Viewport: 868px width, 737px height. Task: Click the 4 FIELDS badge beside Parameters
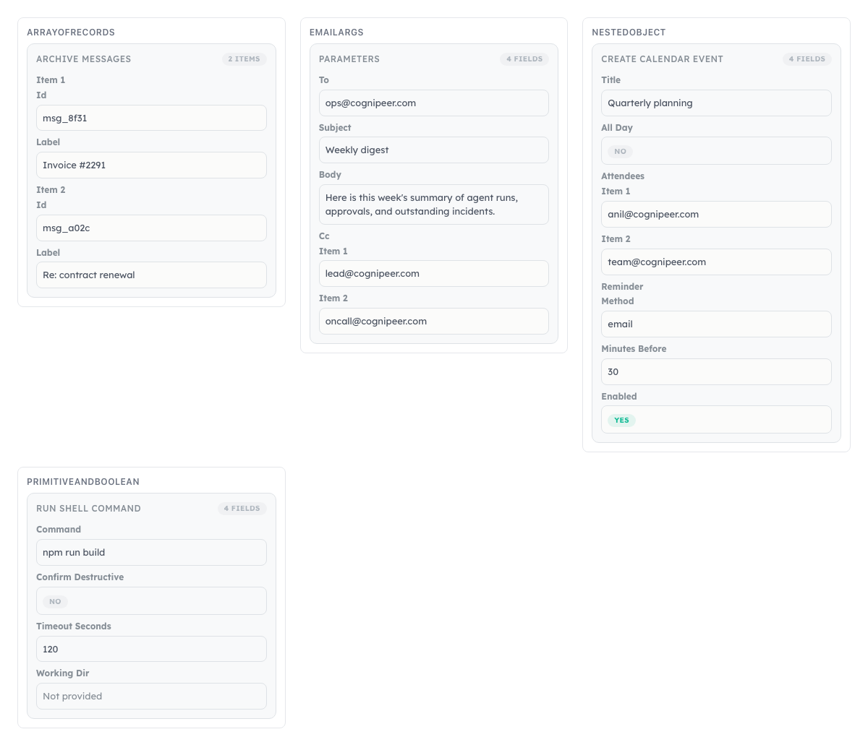click(x=524, y=59)
